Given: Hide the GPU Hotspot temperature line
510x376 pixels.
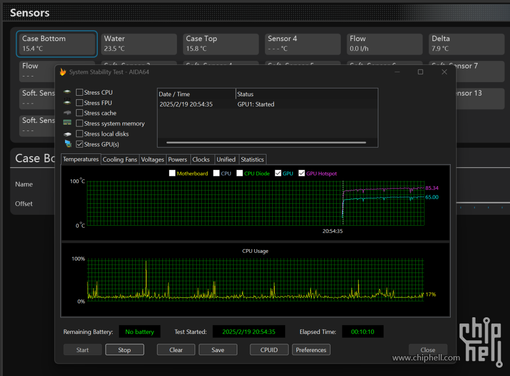Looking at the screenshot, I should 301,173.
